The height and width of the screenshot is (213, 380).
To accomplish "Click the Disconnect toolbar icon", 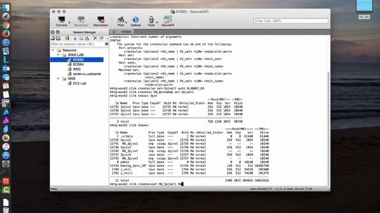I will click(x=100, y=21).
